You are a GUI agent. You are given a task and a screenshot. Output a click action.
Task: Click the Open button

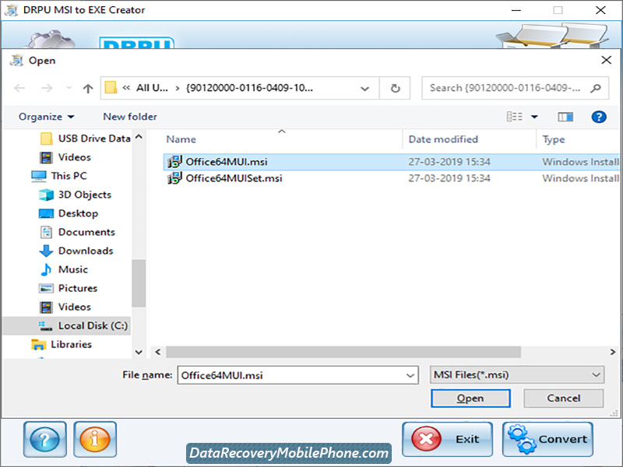pyautogui.click(x=470, y=398)
